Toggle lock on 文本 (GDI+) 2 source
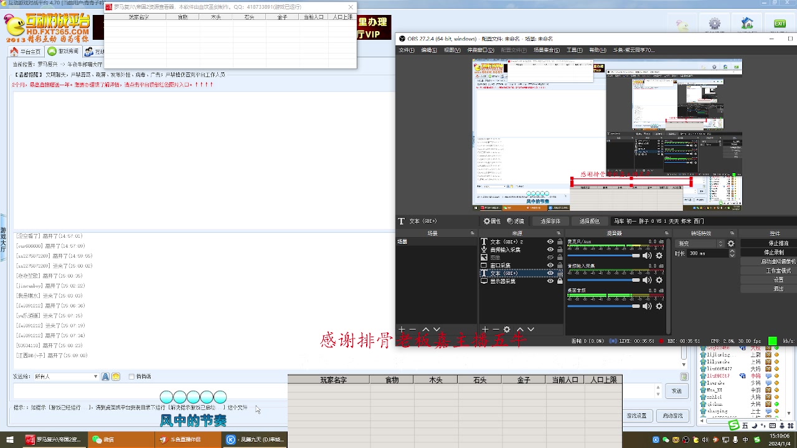Screen dimensions: 797x448 click(560, 241)
